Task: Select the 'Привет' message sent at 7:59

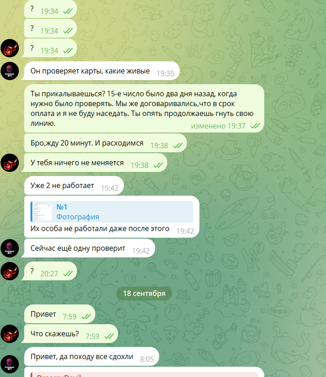Action: 60,314
